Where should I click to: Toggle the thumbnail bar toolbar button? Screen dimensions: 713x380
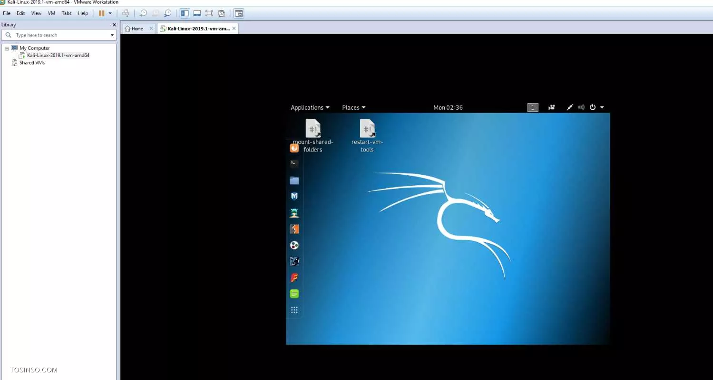(x=197, y=13)
